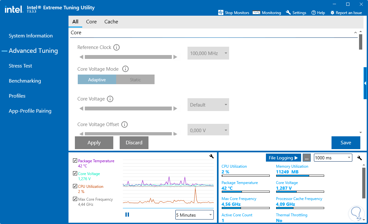
Task: Click the Thermal Throttling monitor label
Action: tap(292, 215)
